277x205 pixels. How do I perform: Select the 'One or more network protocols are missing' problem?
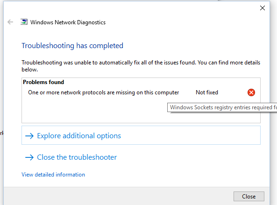104,92
